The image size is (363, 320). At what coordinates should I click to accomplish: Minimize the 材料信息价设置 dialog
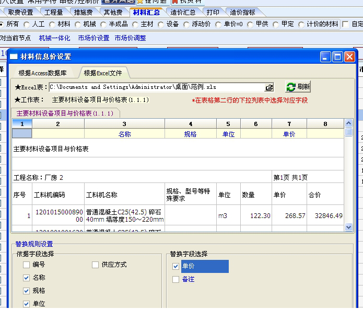325,57
